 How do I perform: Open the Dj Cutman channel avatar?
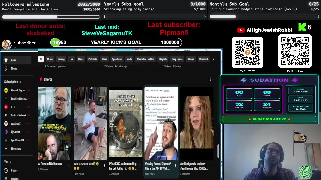pos(6,132)
